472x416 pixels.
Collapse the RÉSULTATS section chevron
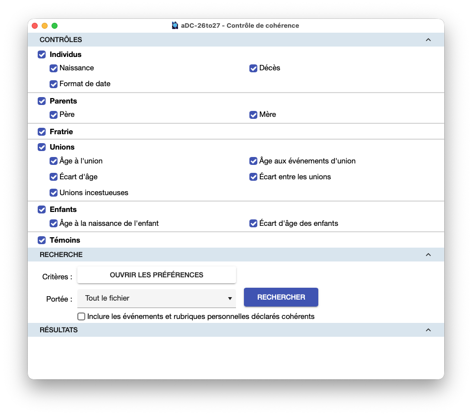(x=428, y=330)
